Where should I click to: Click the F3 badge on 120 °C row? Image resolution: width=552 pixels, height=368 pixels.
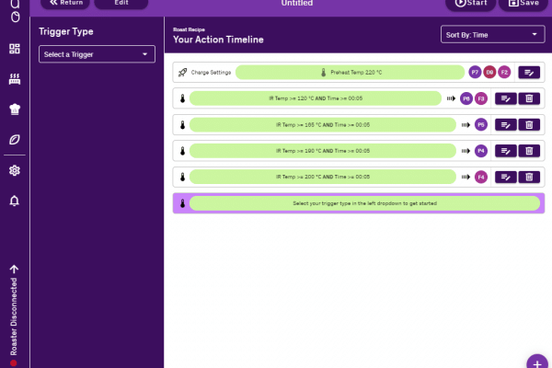[481, 98]
